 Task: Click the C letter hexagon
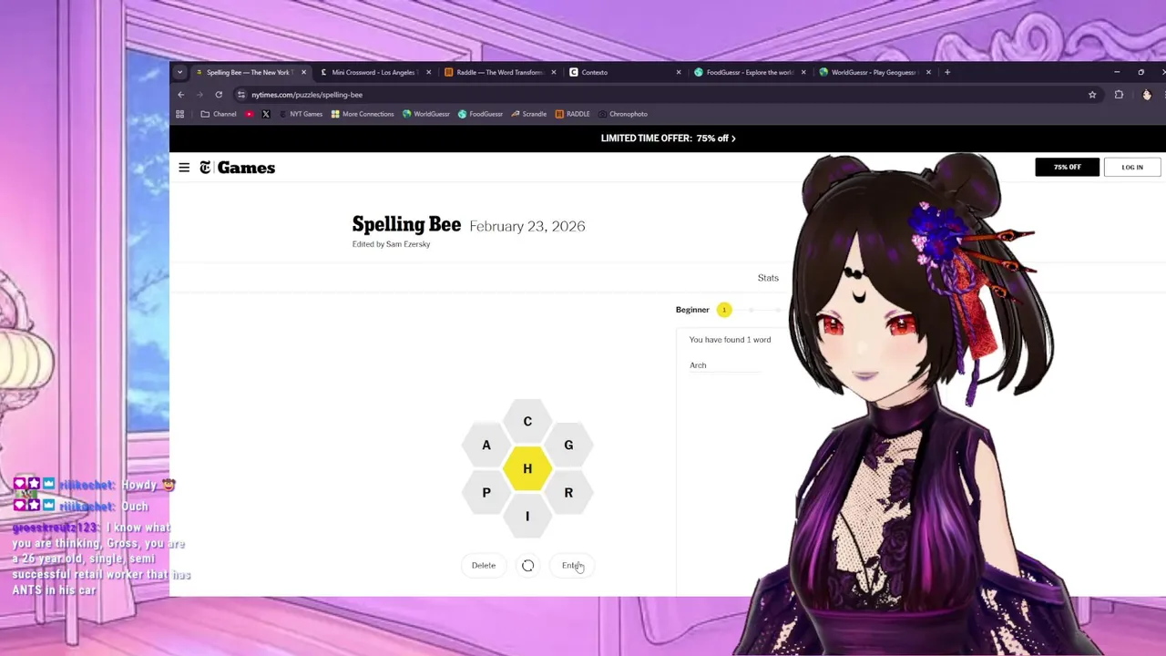[527, 421]
